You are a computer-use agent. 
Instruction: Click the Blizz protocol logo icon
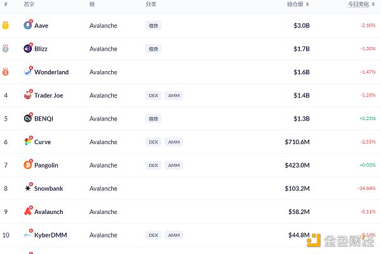point(28,49)
